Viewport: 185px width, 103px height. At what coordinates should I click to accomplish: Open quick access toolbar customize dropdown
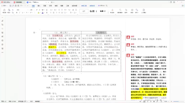(x=28, y=6)
